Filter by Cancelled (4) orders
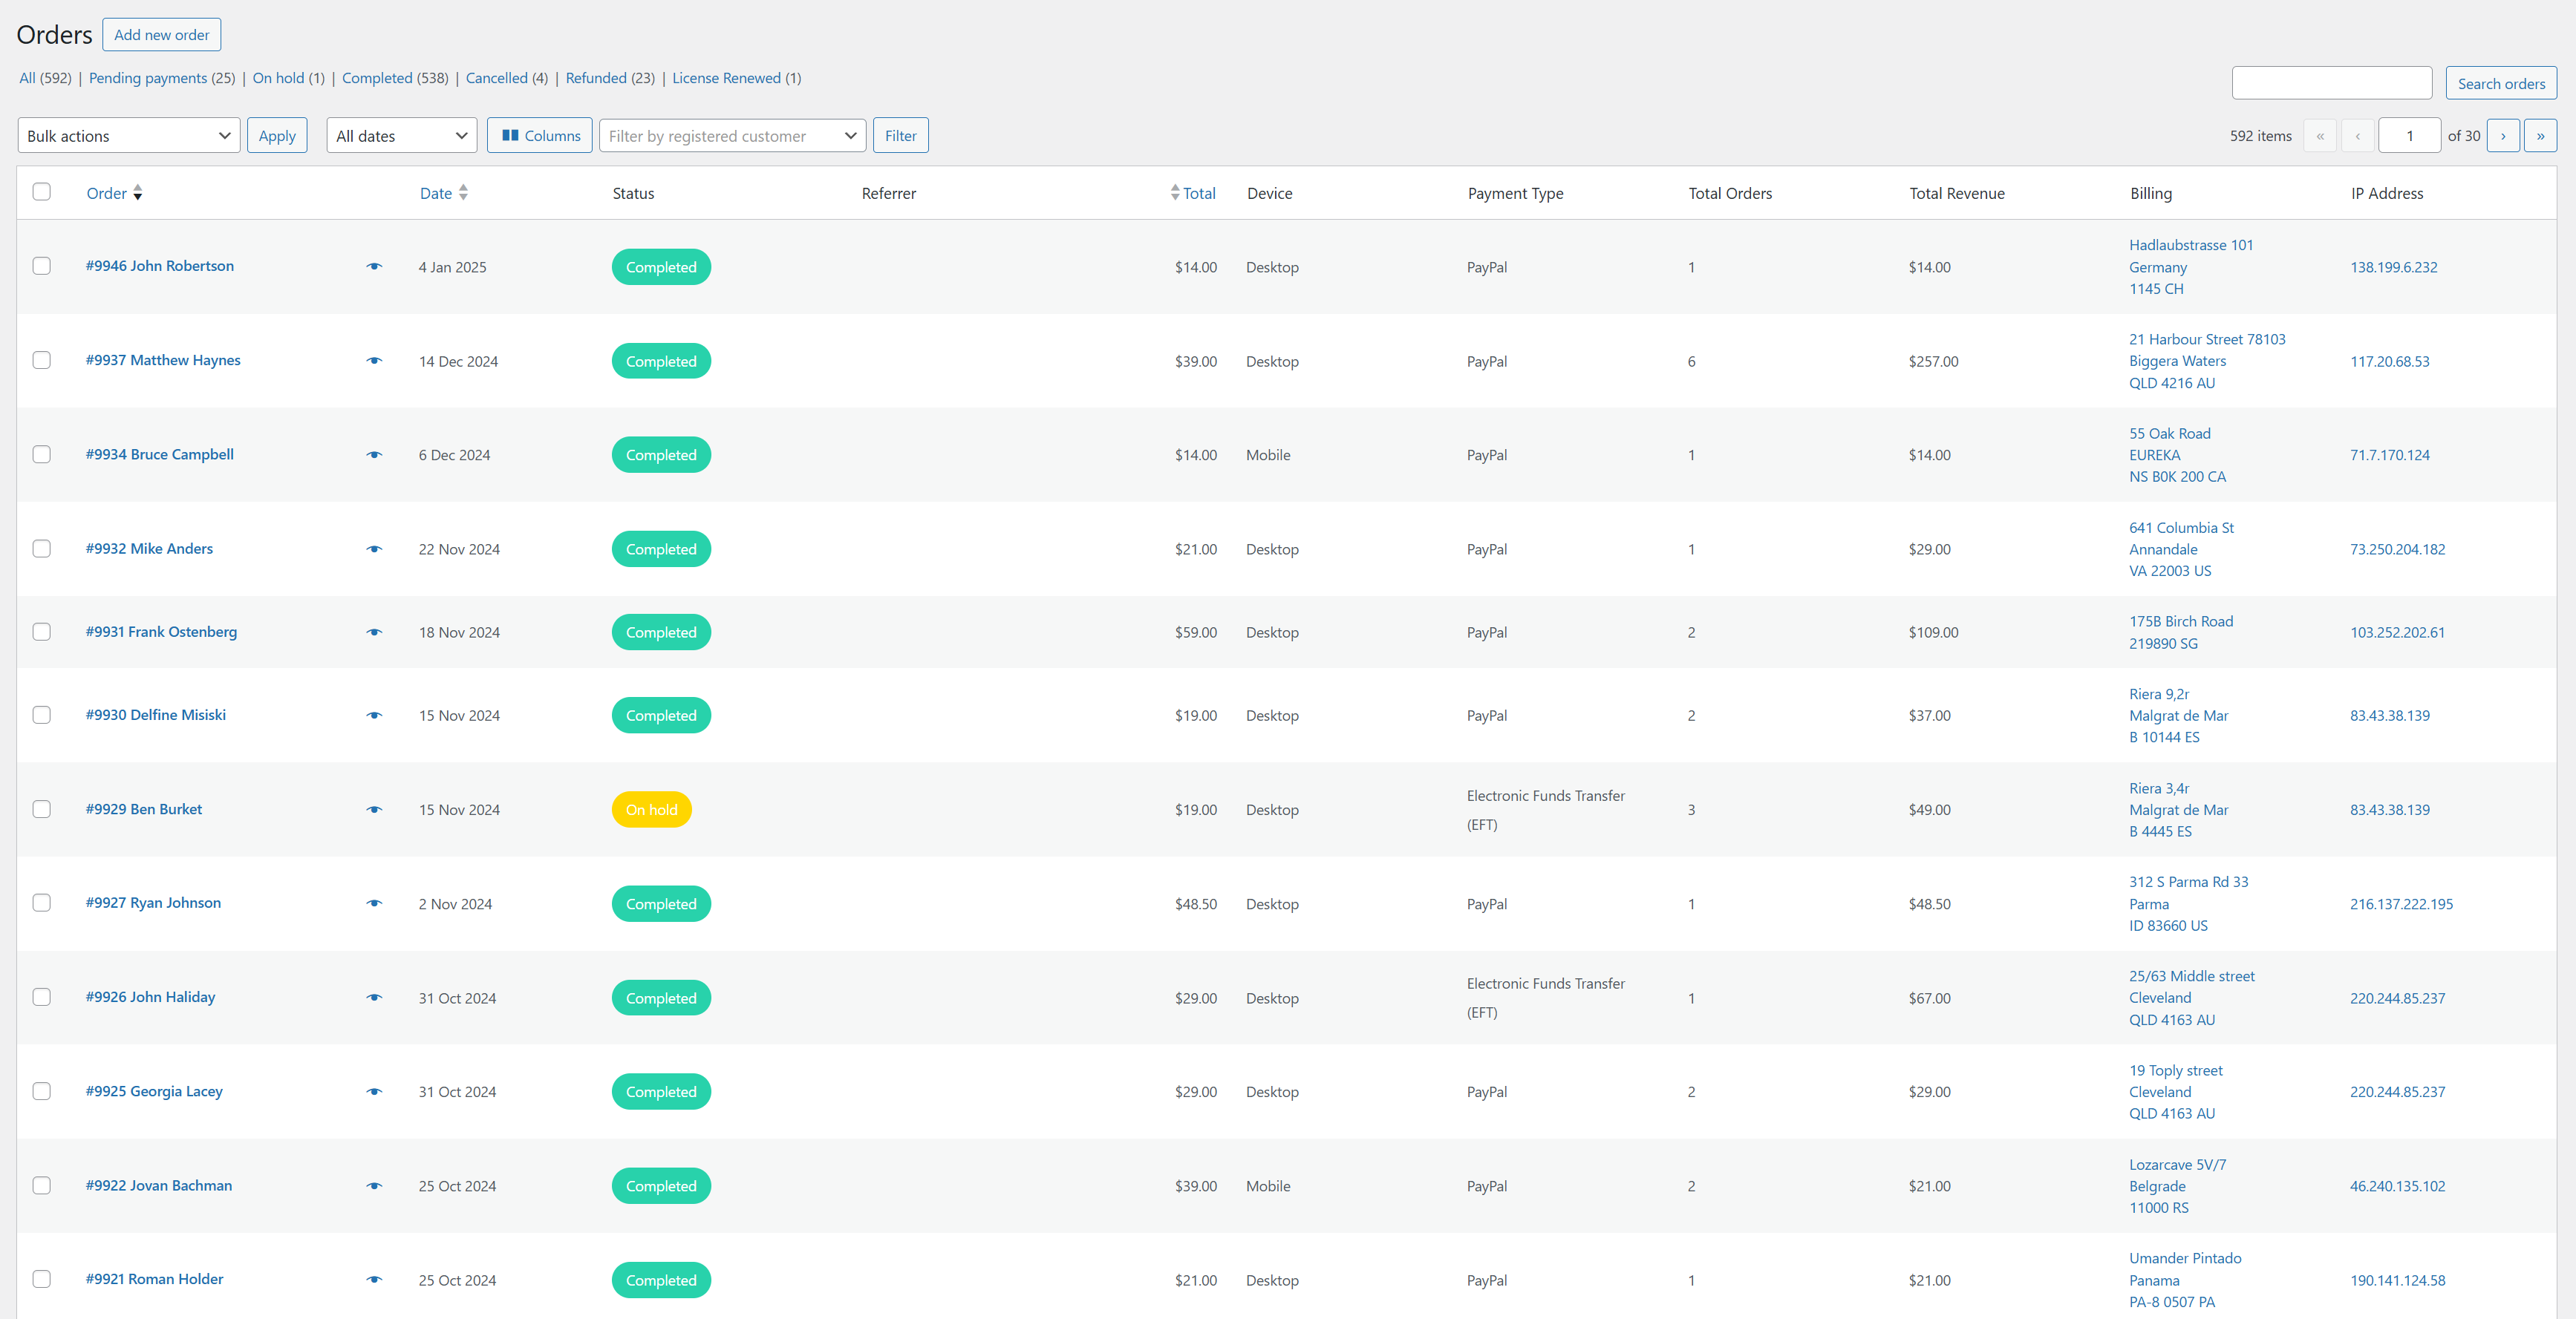2576x1319 pixels. tap(507, 78)
